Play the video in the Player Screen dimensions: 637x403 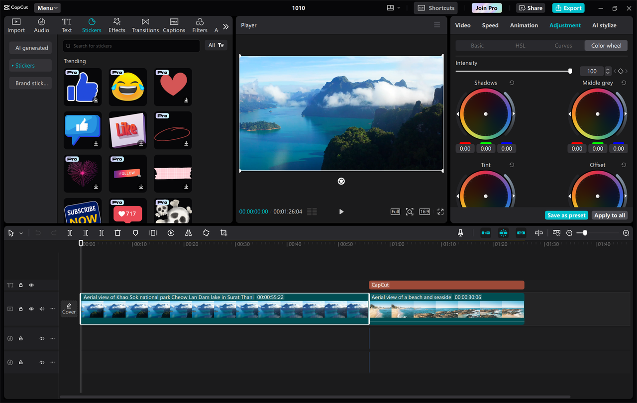[x=341, y=211]
